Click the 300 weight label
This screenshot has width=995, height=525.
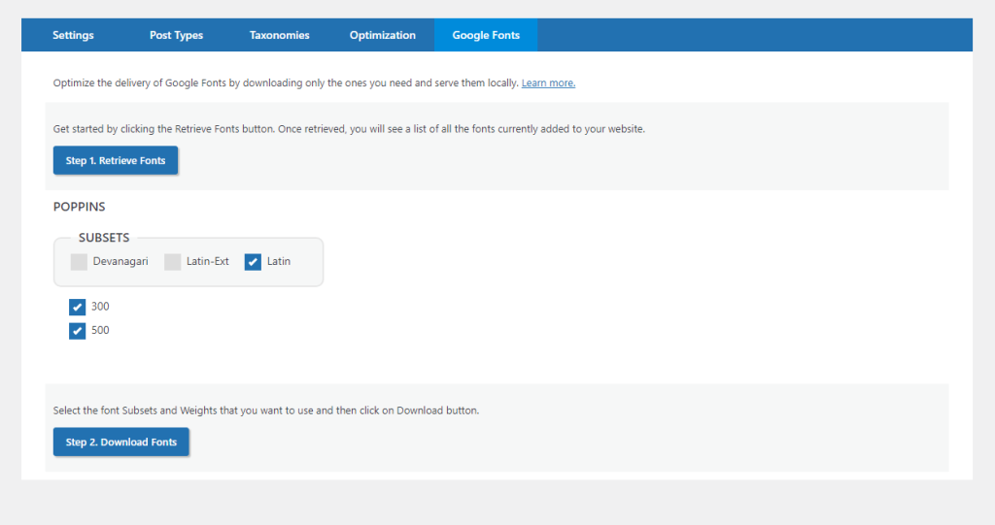(x=100, y=307)
